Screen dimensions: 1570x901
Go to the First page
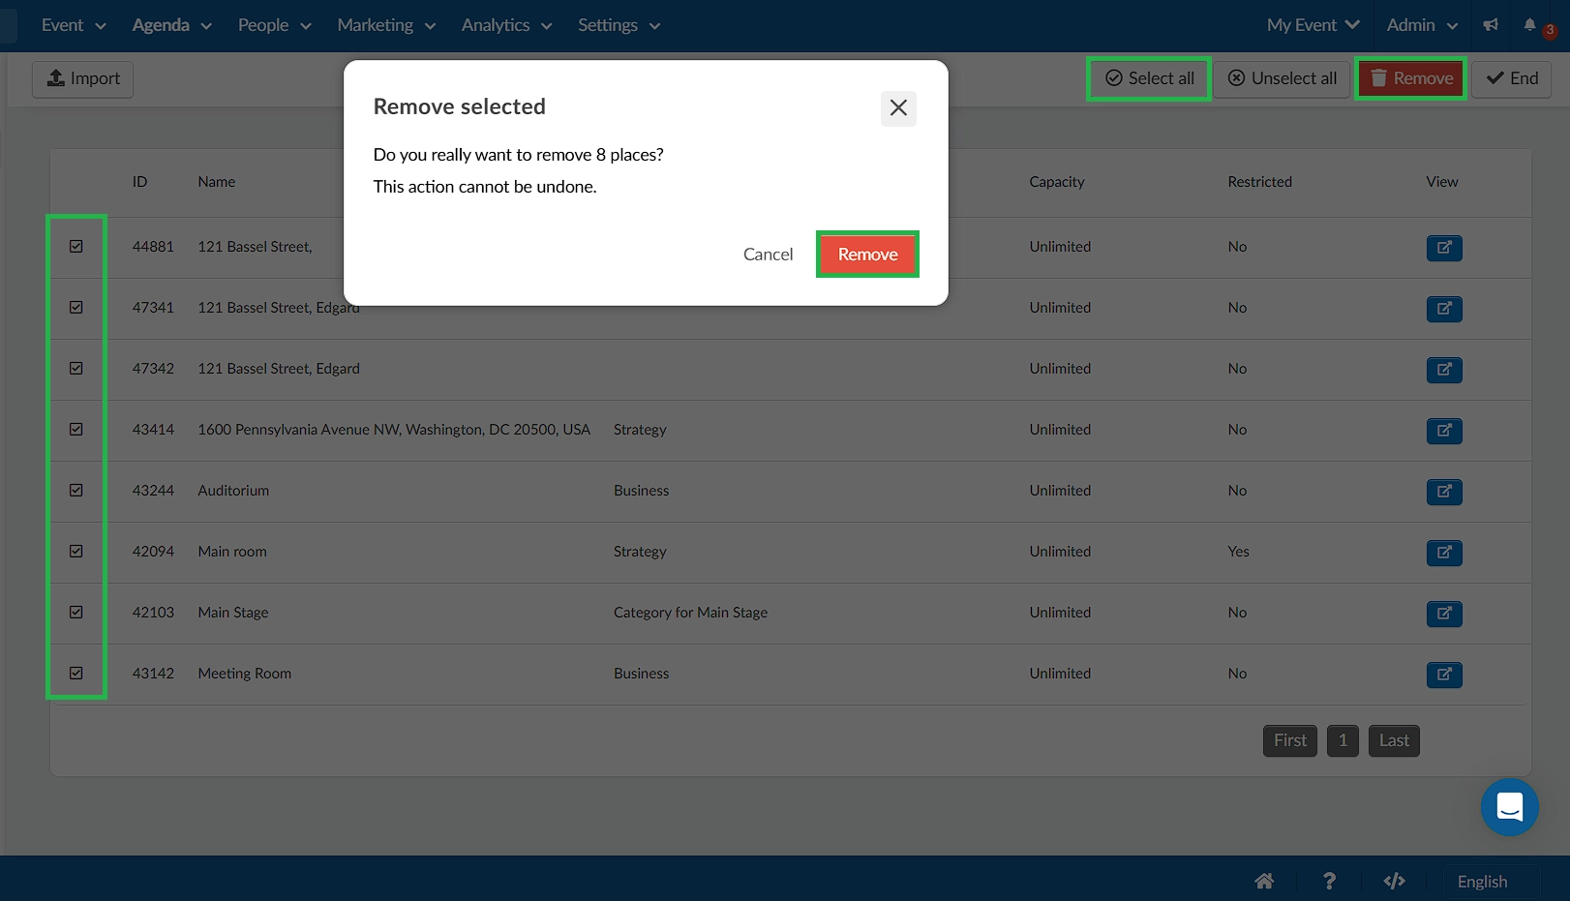[1290, 740]
